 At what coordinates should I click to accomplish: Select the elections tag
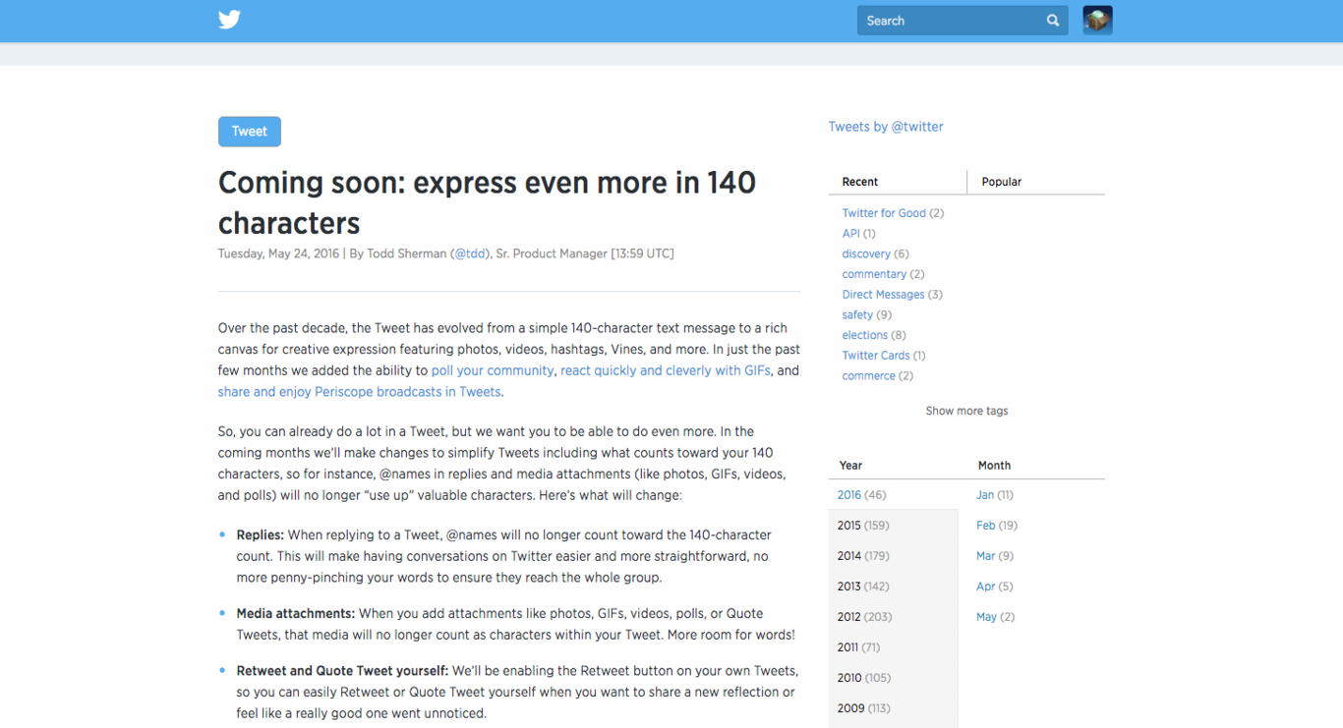pos(865,335)
